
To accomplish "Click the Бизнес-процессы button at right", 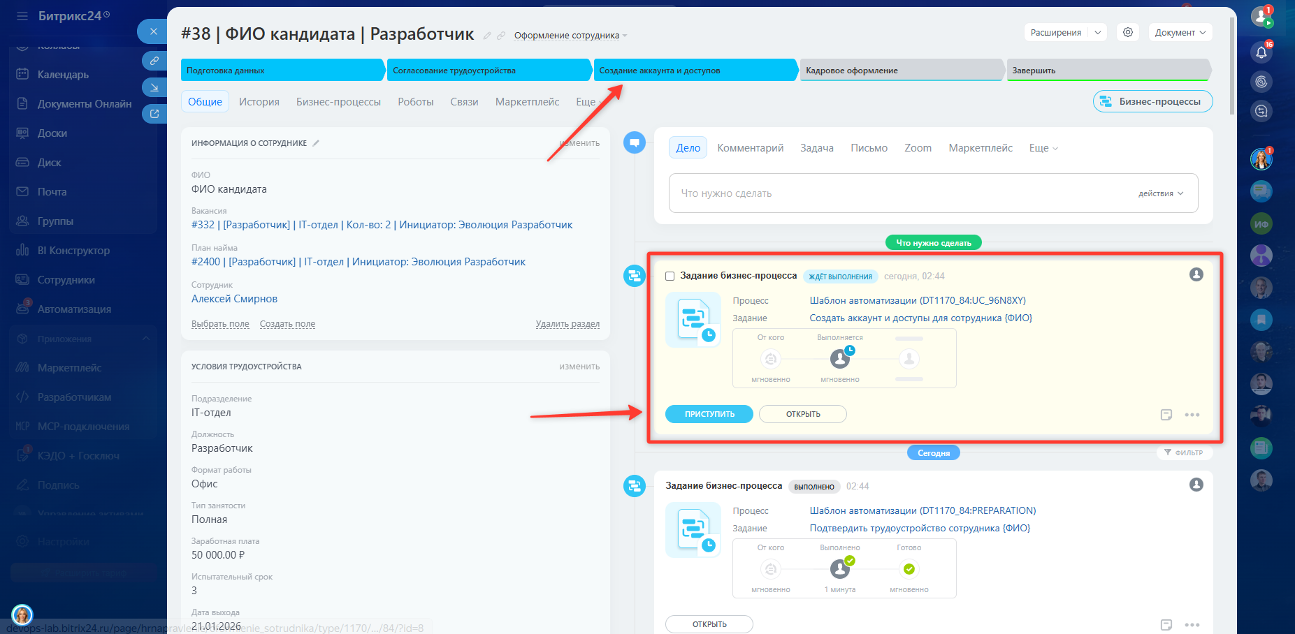I will (1152, 101).
